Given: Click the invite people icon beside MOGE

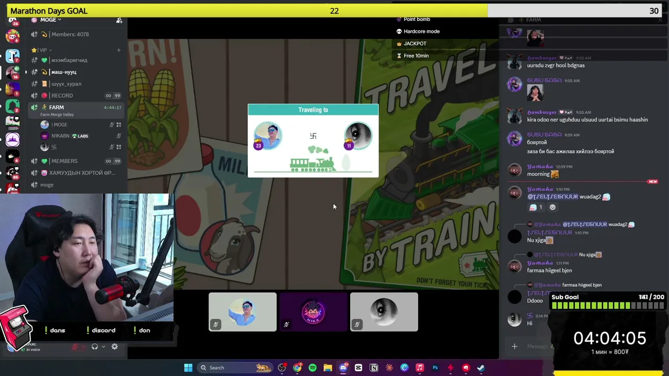Looking at the screenshot, I should pyautogui.click(x=119, y=20).
